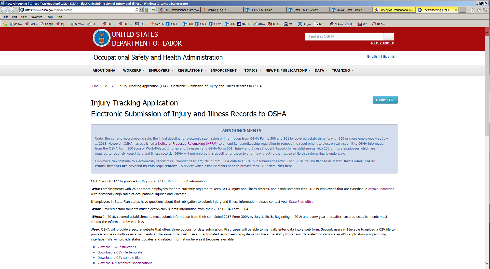Open the Me... bookmark with M icon
Screen dimensions: 490x269
tap(290, 24)
